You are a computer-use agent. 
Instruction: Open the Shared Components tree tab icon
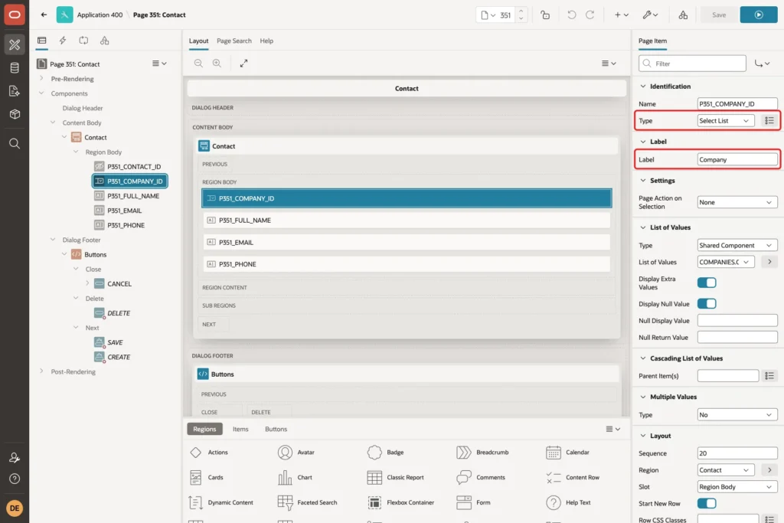coord(104,41)
